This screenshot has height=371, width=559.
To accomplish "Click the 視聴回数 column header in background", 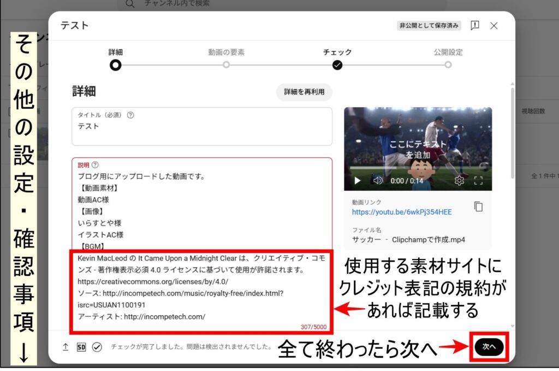I will tap(533, 111).
